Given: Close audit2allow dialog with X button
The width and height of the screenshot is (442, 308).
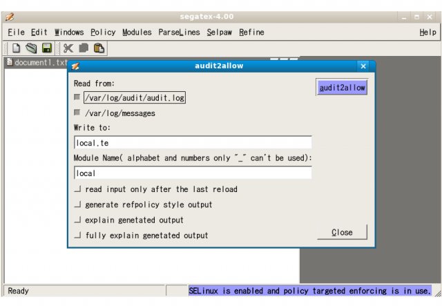Looking at the screenshot, I should [363, 66].
